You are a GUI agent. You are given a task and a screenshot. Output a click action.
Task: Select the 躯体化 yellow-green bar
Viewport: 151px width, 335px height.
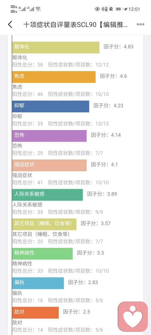tap(56, 47)
